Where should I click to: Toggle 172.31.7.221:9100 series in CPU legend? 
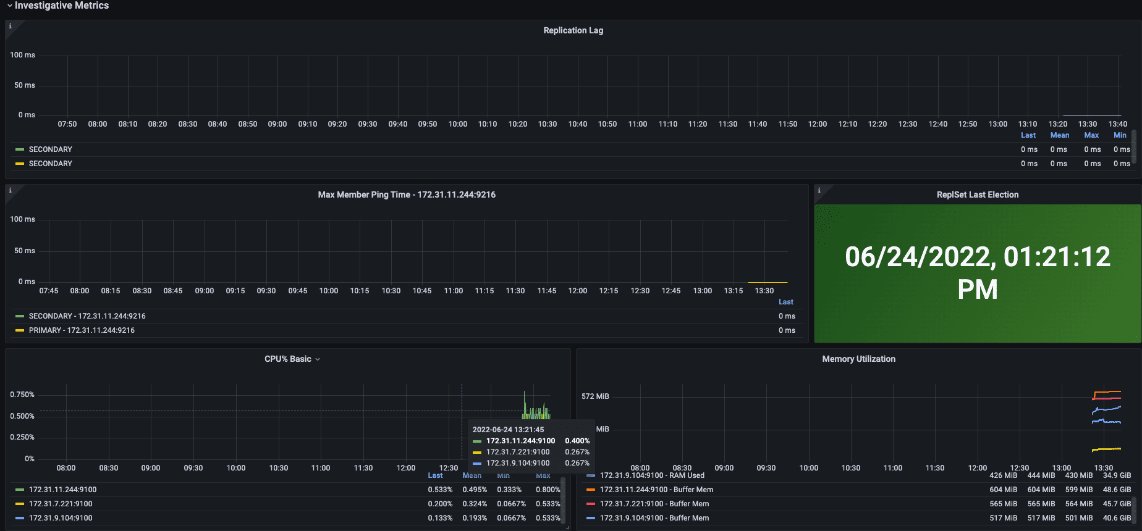pos(61,504)
